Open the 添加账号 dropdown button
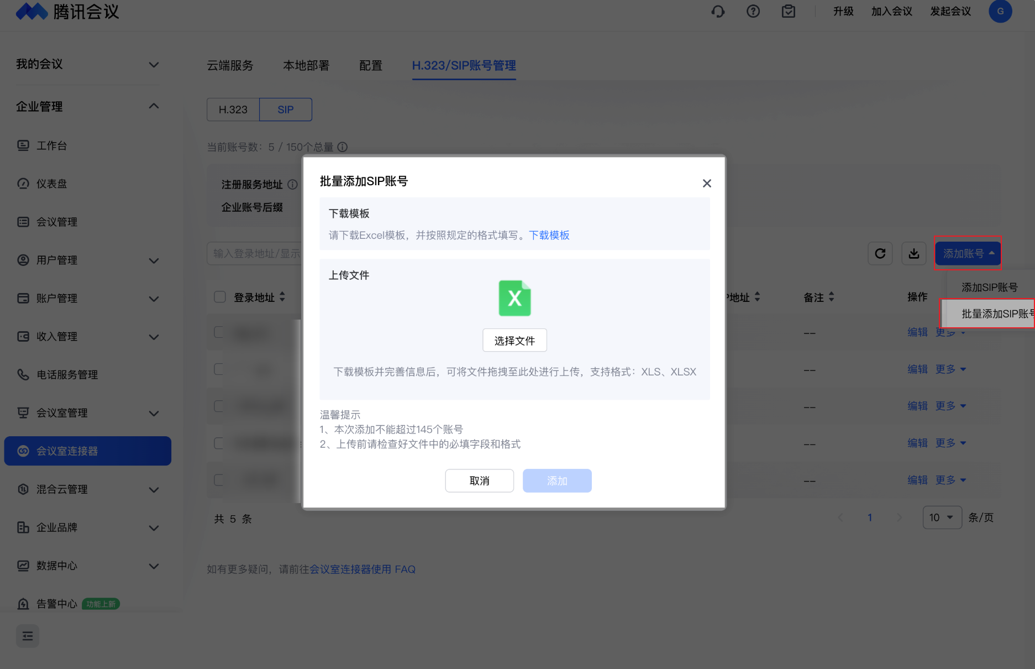This screenshot has height=669, width=1035. tap(968, 253)
